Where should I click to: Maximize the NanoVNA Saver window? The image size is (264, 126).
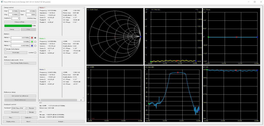(x=255, y=2)
